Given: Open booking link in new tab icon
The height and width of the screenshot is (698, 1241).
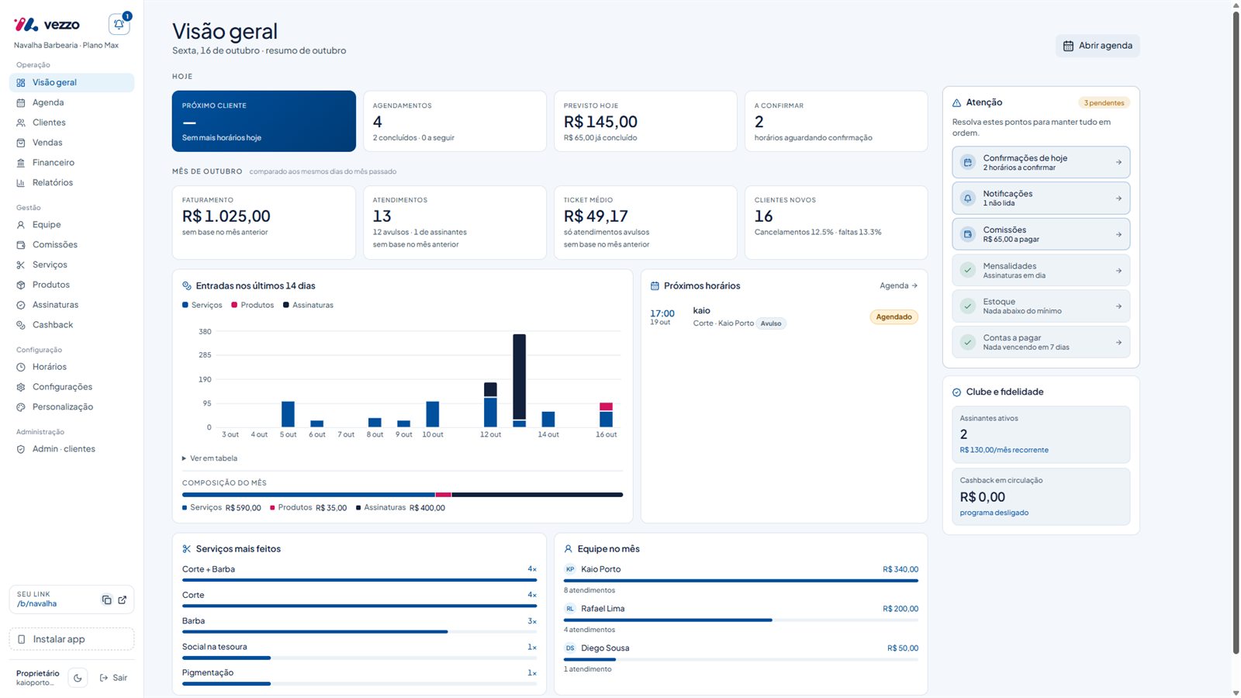Looking at the screenshot, I should pyautogui.click(x=123, y=600).
